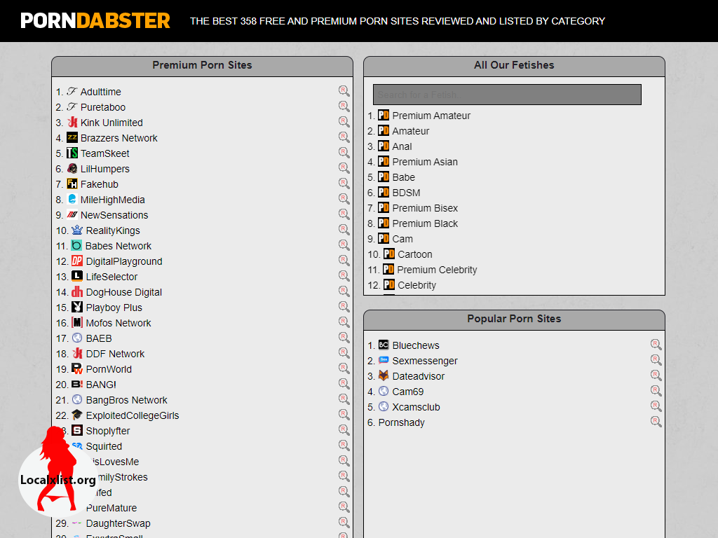Go to the Dateadvisor link

[x=419, y=376]
